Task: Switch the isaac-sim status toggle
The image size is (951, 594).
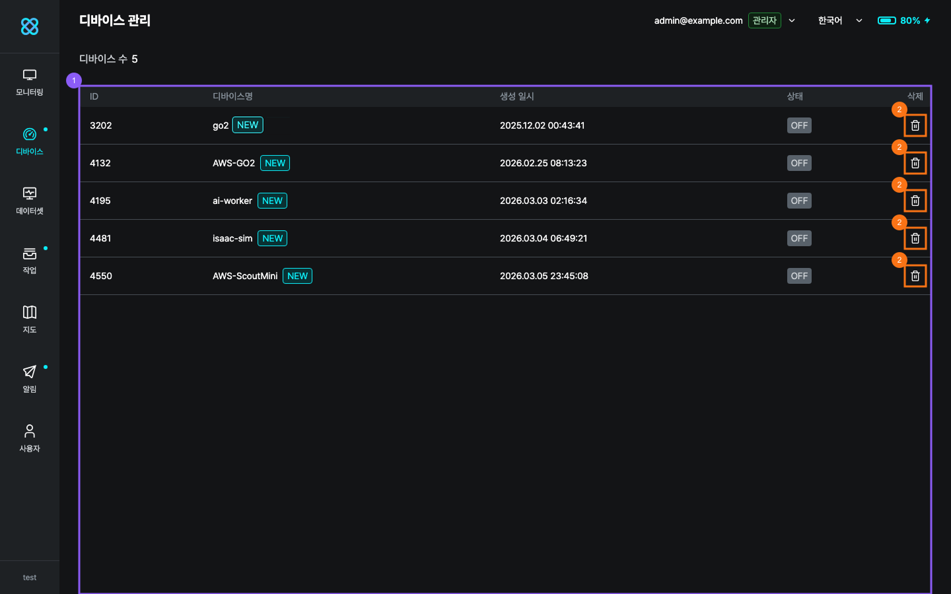Action: pyautogui.click(x=799, y=238)
